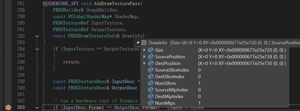Click the Size value ending in e25e720

[x=242, y=50]
